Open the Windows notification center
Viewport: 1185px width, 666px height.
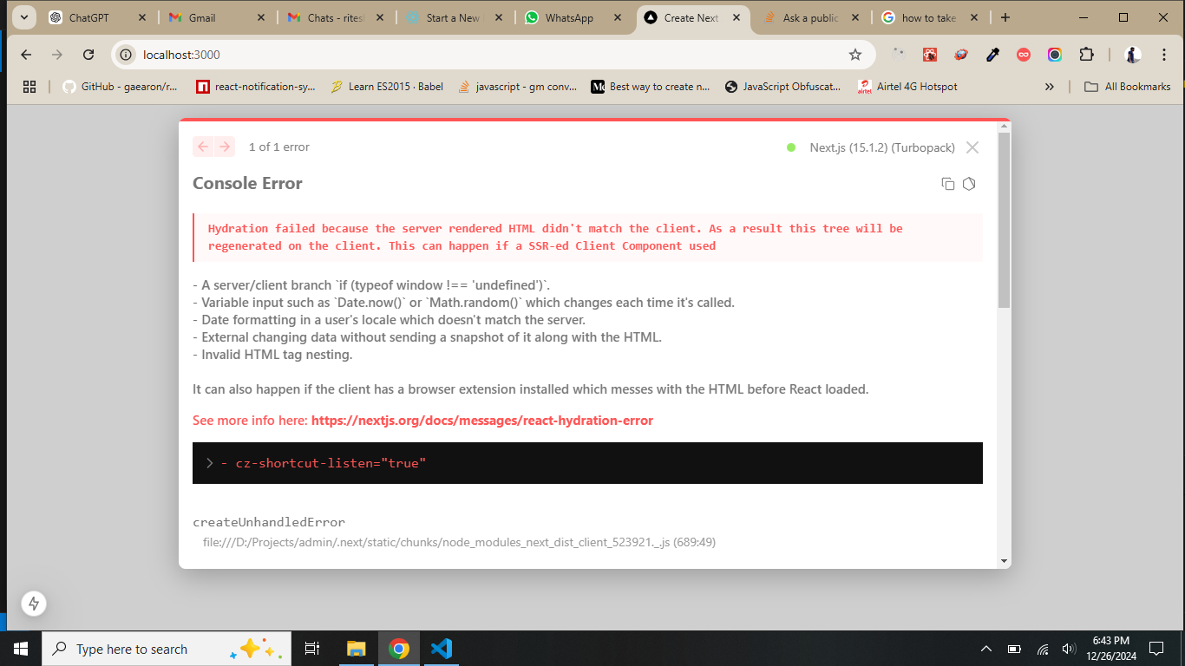1156,649
